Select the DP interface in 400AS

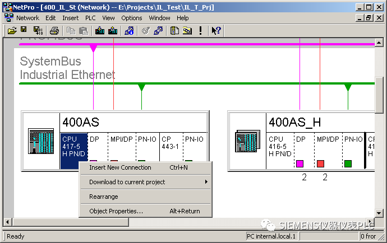pos(98,147)
